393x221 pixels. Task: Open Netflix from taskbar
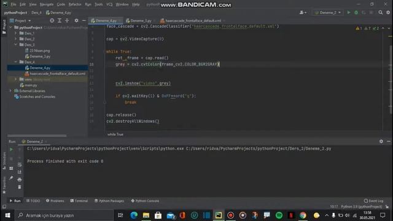tap(291, 215)
